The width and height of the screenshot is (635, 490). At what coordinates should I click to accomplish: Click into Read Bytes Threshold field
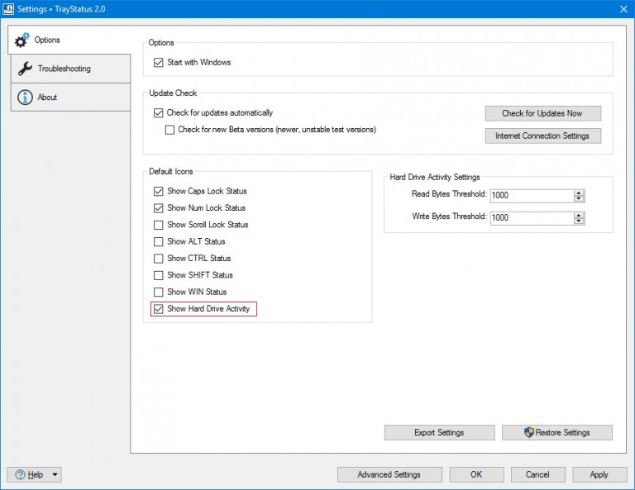[x=530, y=196]
